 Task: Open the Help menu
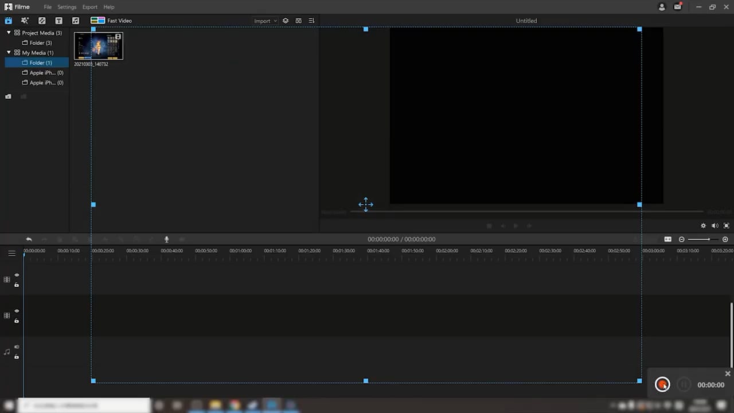[109, 7]
